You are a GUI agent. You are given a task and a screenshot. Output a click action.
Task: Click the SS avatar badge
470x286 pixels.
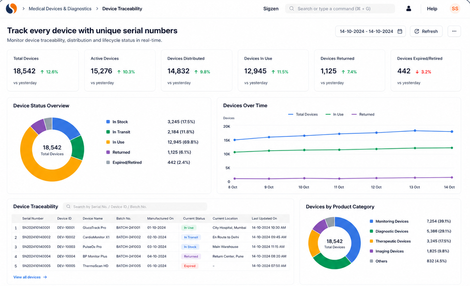click(x=455, y=9)
